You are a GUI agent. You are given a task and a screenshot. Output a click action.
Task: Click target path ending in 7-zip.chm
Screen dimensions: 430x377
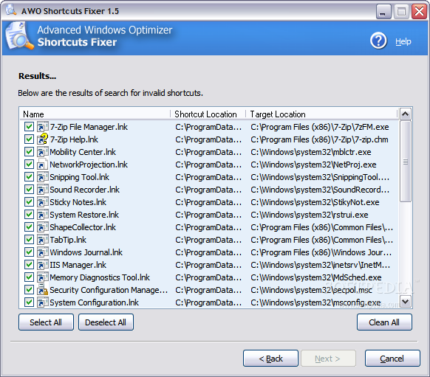[319, 139]
